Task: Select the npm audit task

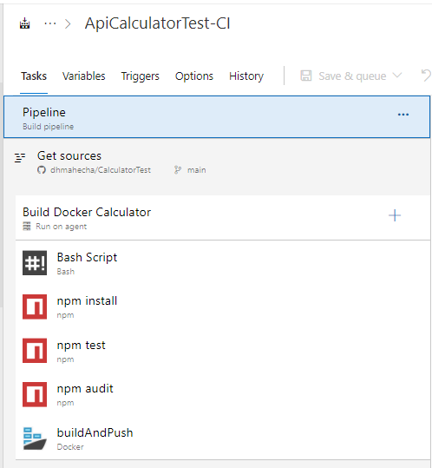Action: coord(223,394)
